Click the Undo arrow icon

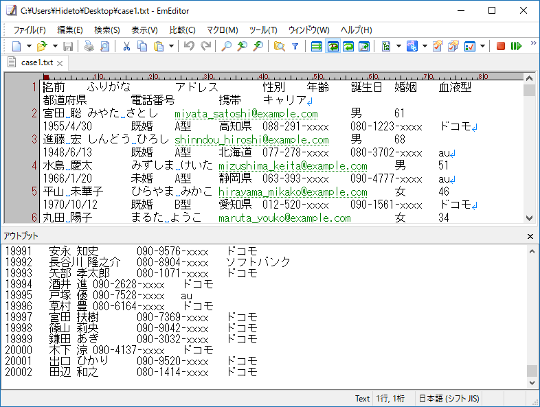(189, 46)
